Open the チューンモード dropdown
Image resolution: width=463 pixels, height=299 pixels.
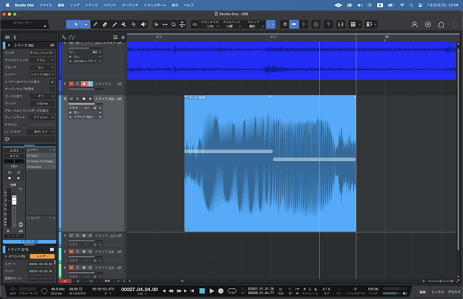point(42,117)
